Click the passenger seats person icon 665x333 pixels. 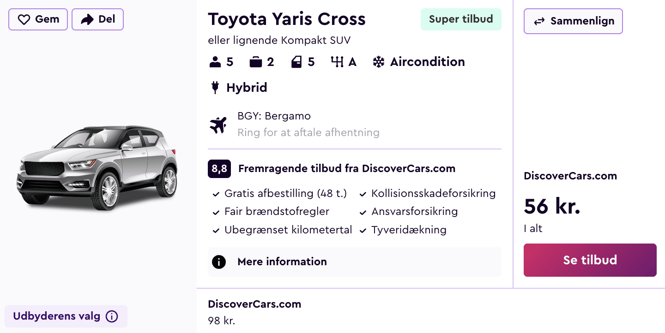click(x=215, y=62)
